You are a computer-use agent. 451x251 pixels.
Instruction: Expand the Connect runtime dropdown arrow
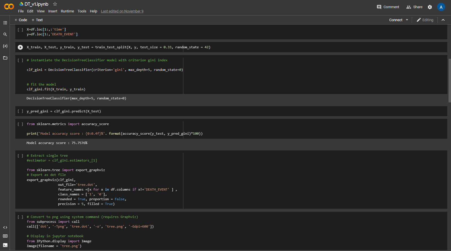coord(407,20)
